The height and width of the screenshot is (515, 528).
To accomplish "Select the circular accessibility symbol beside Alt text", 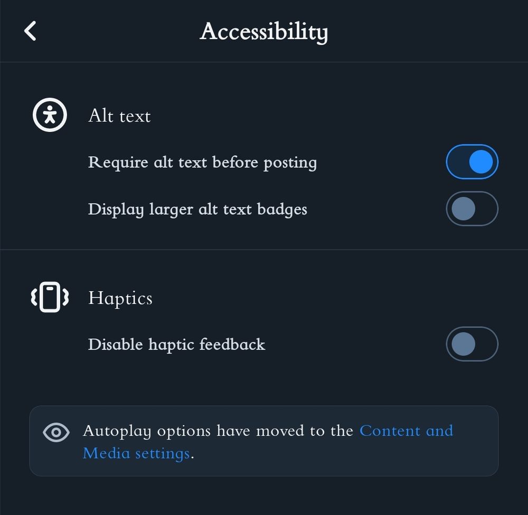I will tap(50, 115).
